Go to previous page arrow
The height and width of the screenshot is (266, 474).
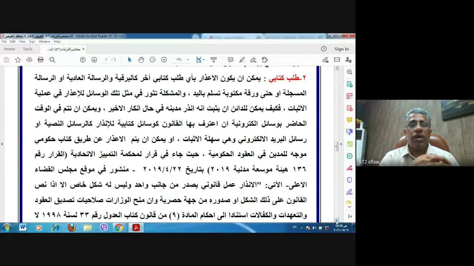pos(83,60)
